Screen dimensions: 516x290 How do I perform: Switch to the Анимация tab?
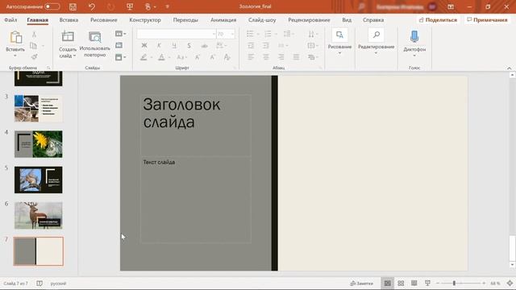click(223, 20)
